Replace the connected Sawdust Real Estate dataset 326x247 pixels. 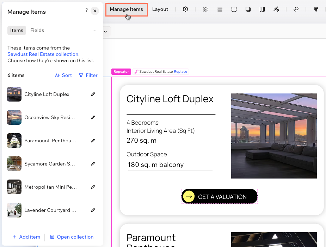(x=180, y=71)
